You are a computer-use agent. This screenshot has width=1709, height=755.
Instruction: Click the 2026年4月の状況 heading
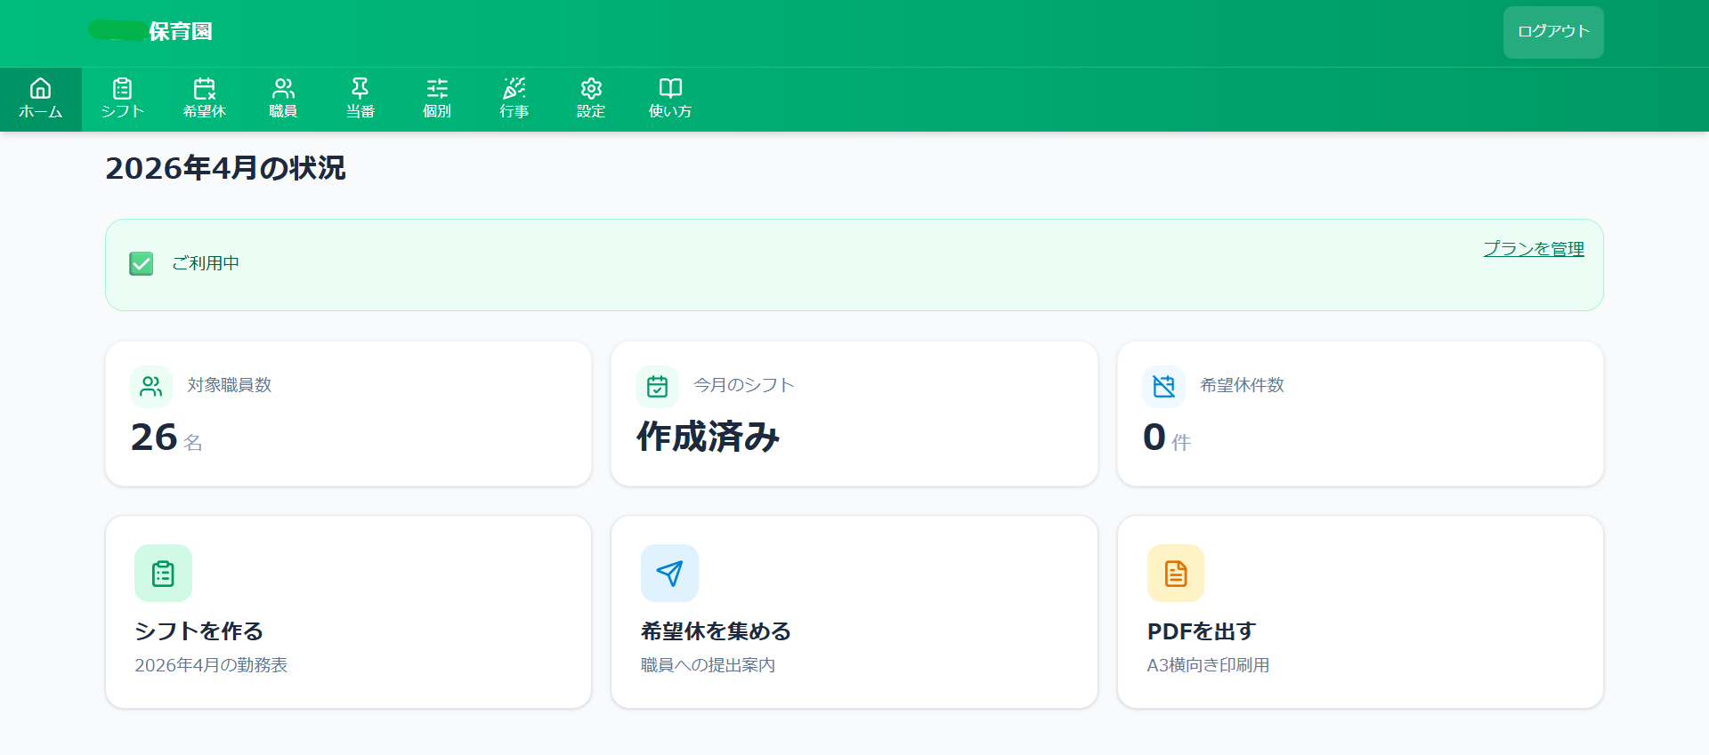[225, 168]
